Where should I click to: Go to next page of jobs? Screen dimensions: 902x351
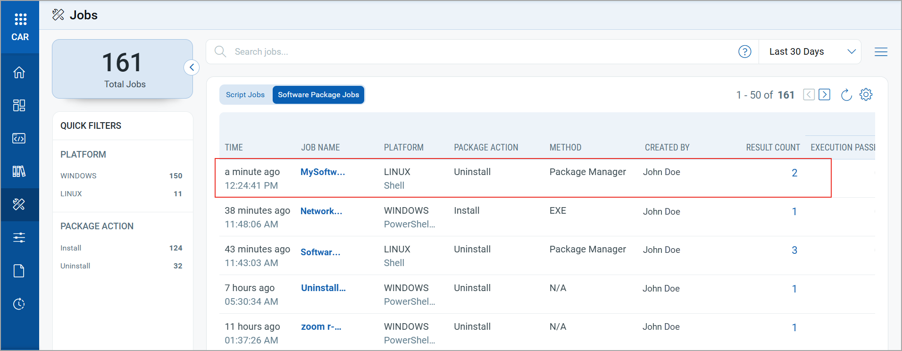click(824, 95)
